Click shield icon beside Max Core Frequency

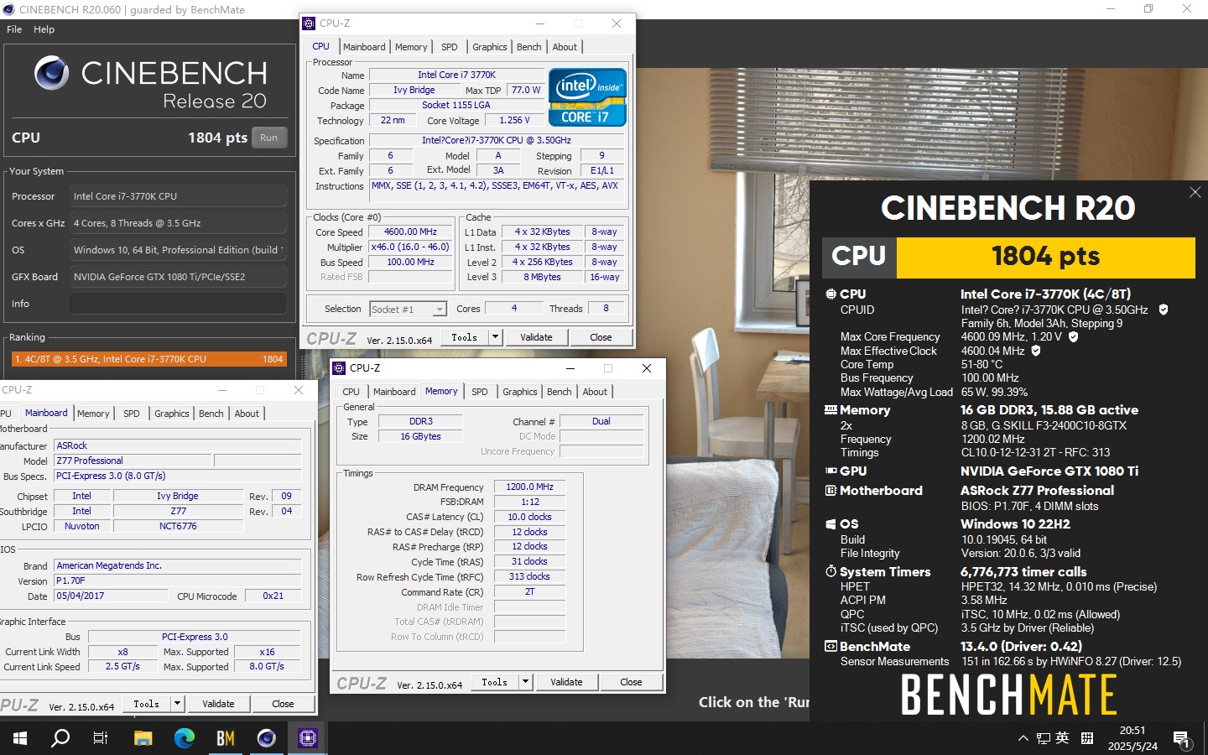click(1073, 336)
